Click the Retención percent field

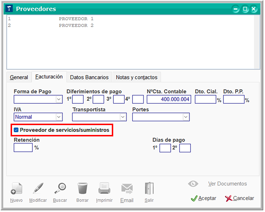[23, 148]
